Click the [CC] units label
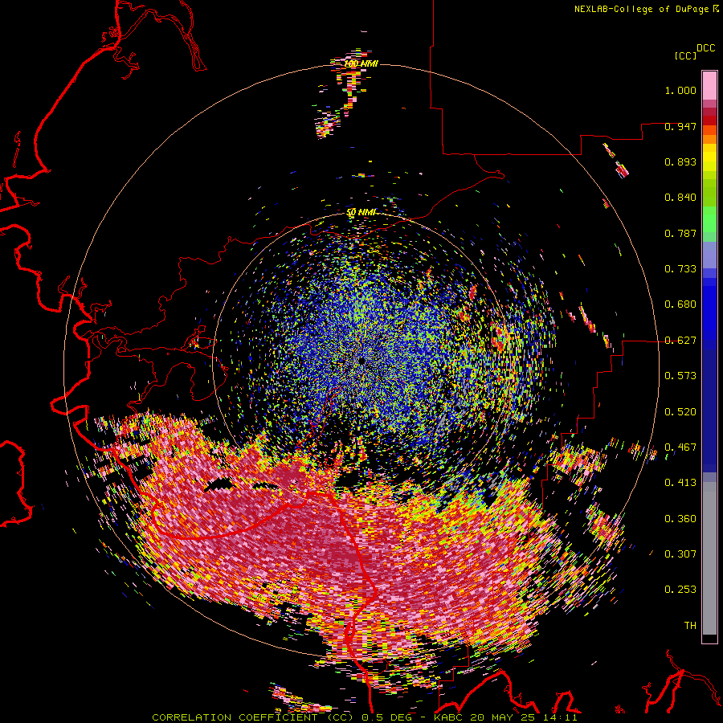723x723 pixels. pos(685,55)
